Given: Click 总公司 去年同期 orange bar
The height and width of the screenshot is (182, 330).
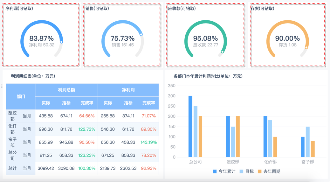Looking at the screenshot, I should (x=200, y=137).
